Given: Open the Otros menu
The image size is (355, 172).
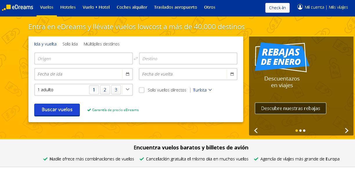Looking at the screenshot, I should 210,7.
